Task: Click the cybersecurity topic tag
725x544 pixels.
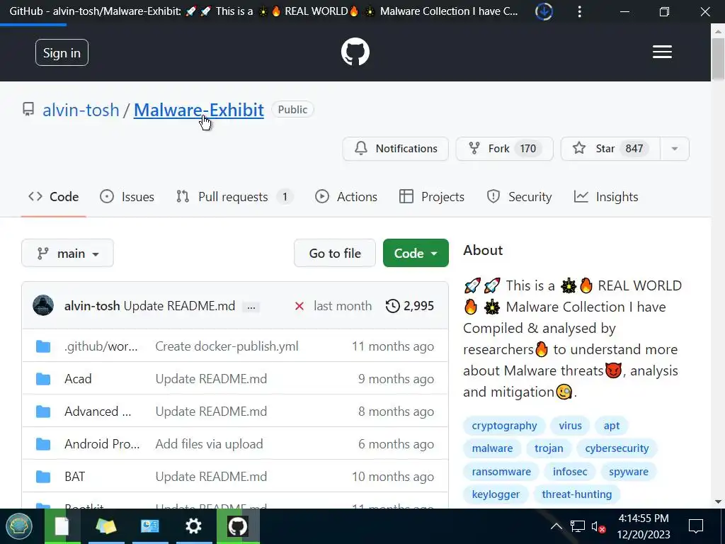Action: (617, 448)
